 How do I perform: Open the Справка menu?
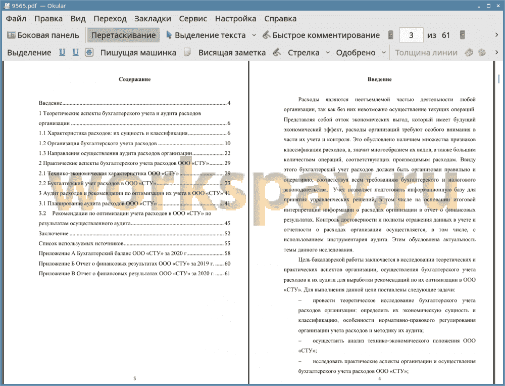coord(280,19)
